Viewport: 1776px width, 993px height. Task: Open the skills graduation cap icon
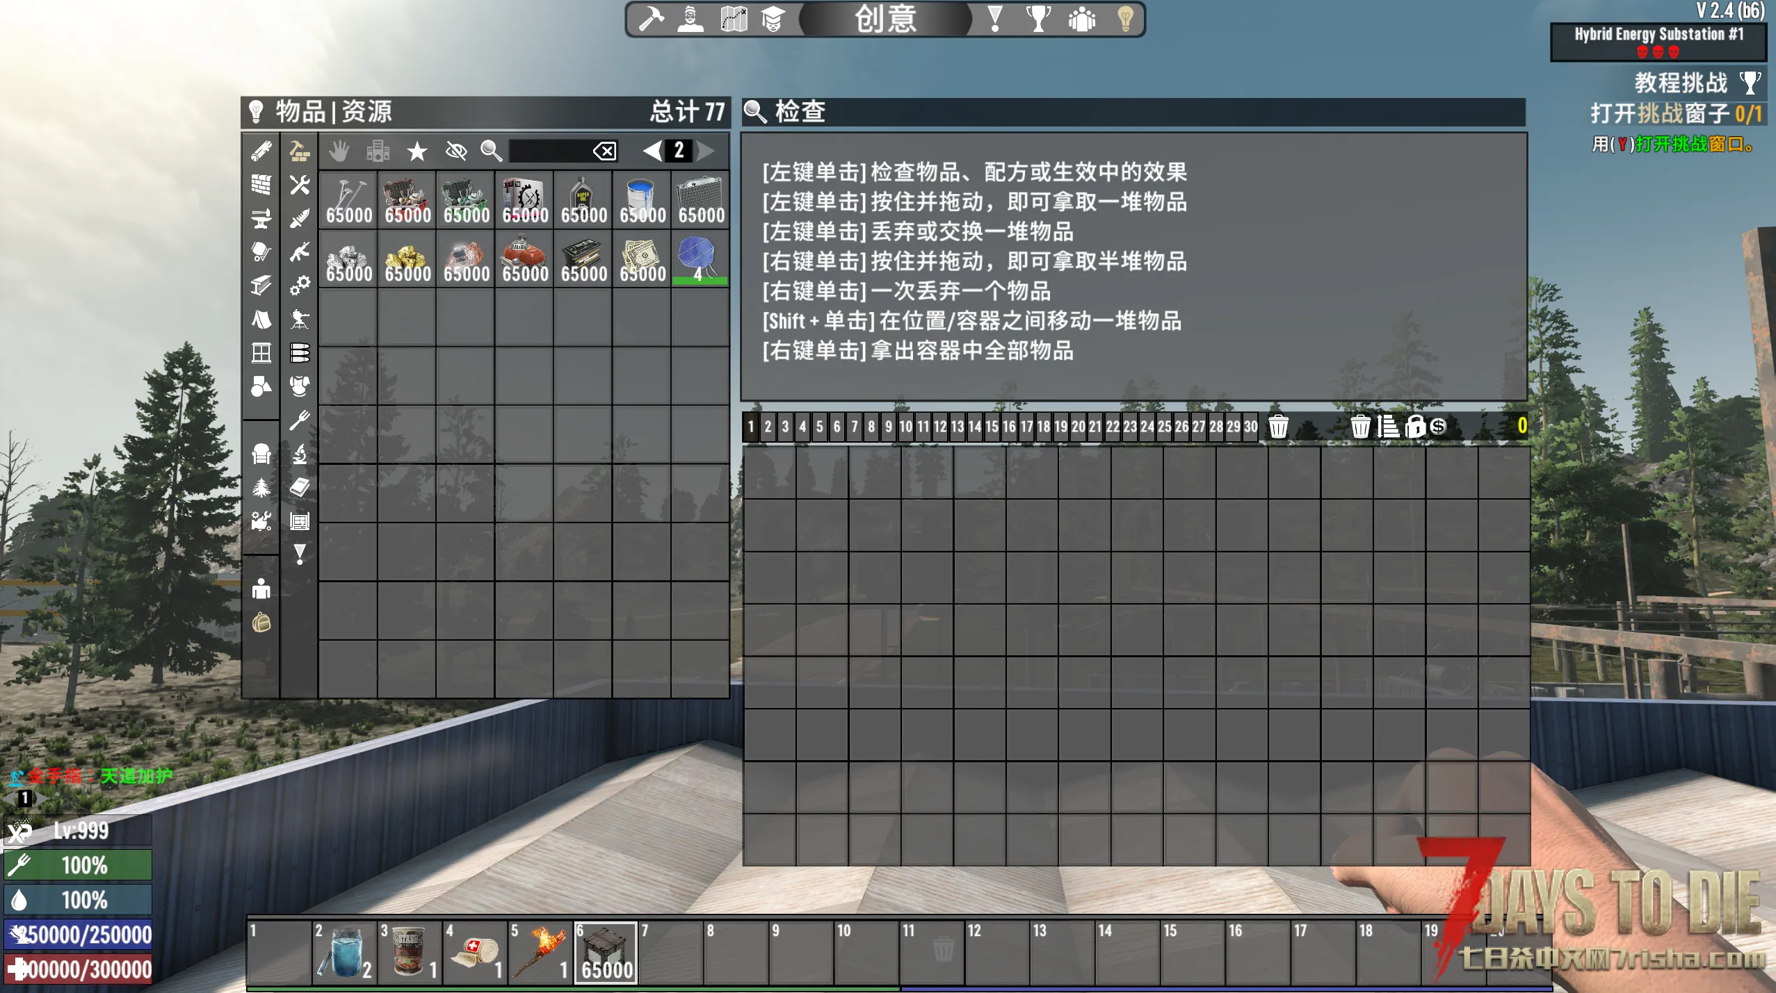point(773,19)
